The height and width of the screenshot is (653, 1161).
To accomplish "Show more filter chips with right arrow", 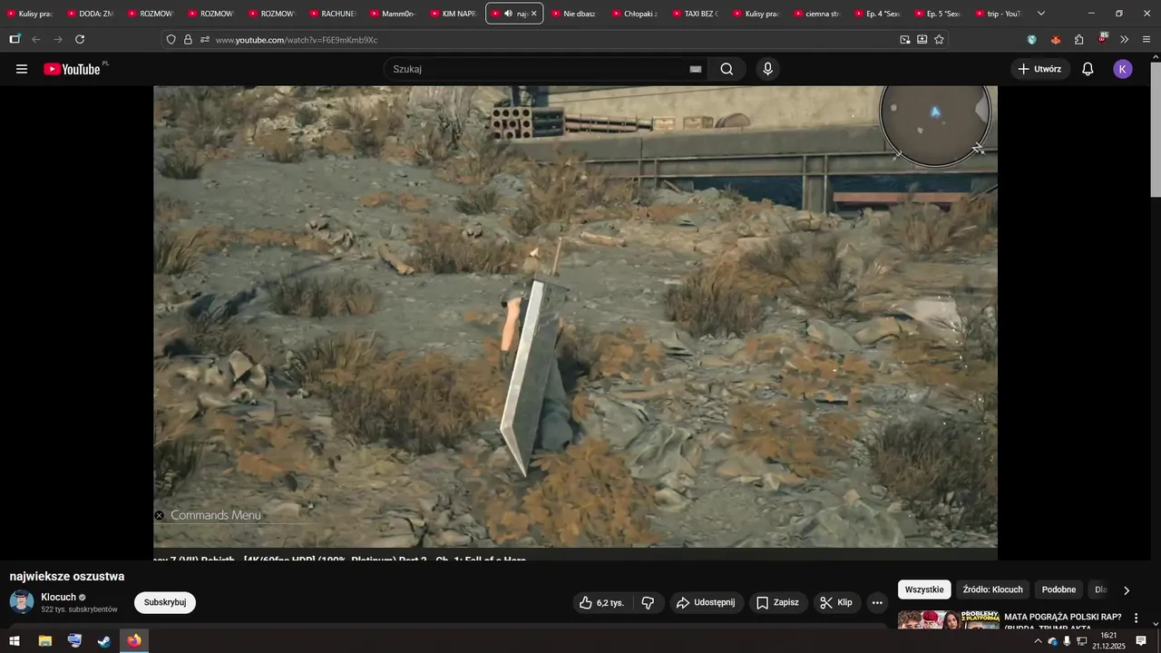I will 1127,590.
